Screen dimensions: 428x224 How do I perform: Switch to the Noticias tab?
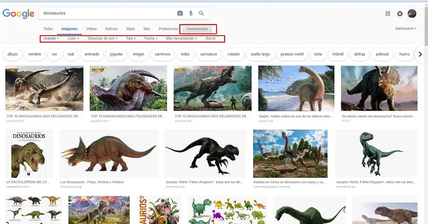pyautogui.click(x=111, y=28)
